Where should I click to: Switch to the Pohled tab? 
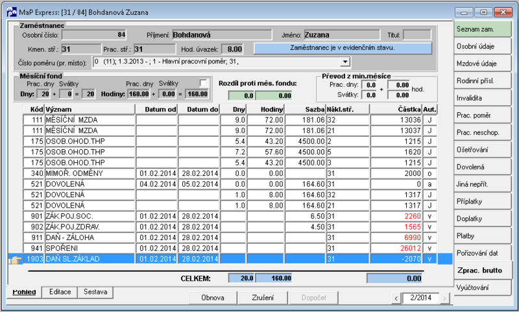click(24, 292)
